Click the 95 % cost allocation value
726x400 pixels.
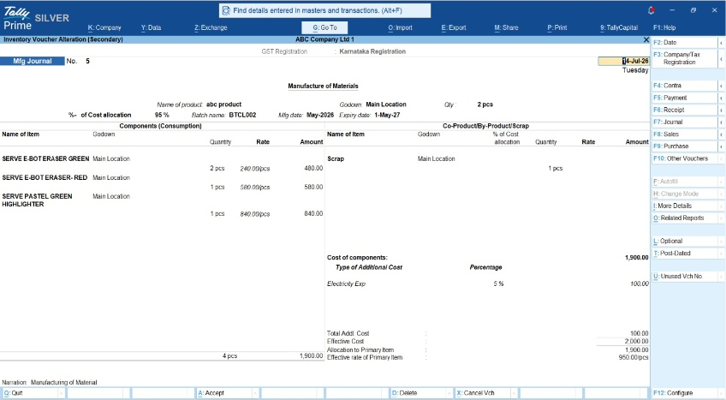(162, 115)
